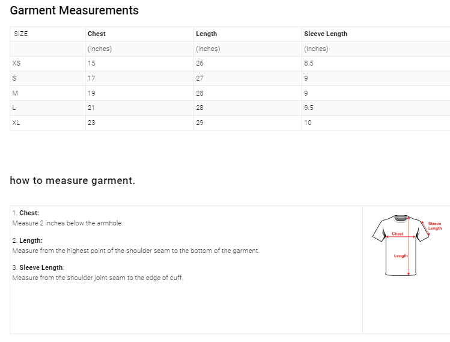
Task: Select the XS size row label
Action: point(16,64)
